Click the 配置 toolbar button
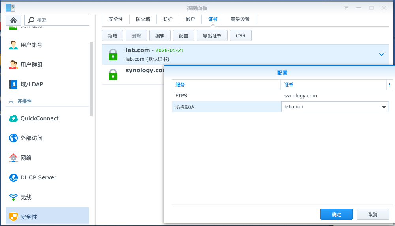The width and height of the screenshot is (395, 226). click(184, 36)
